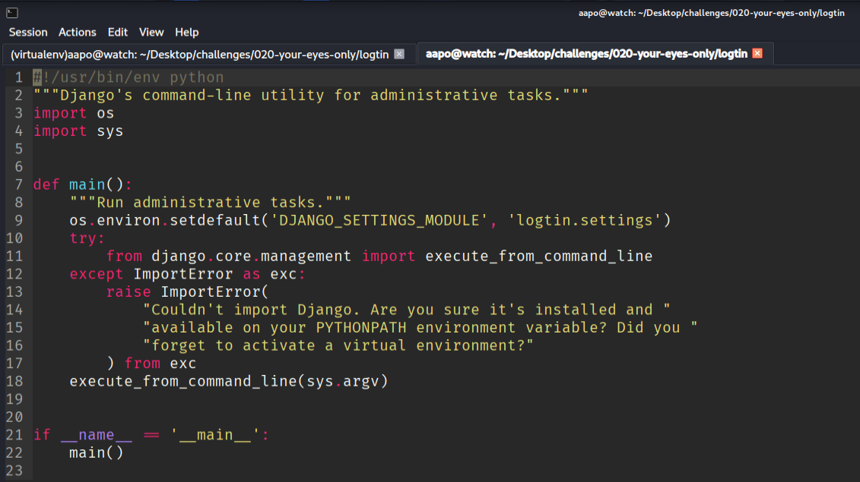Open the View menu
The image size is (860, 482).
click(x=151, y=32)
